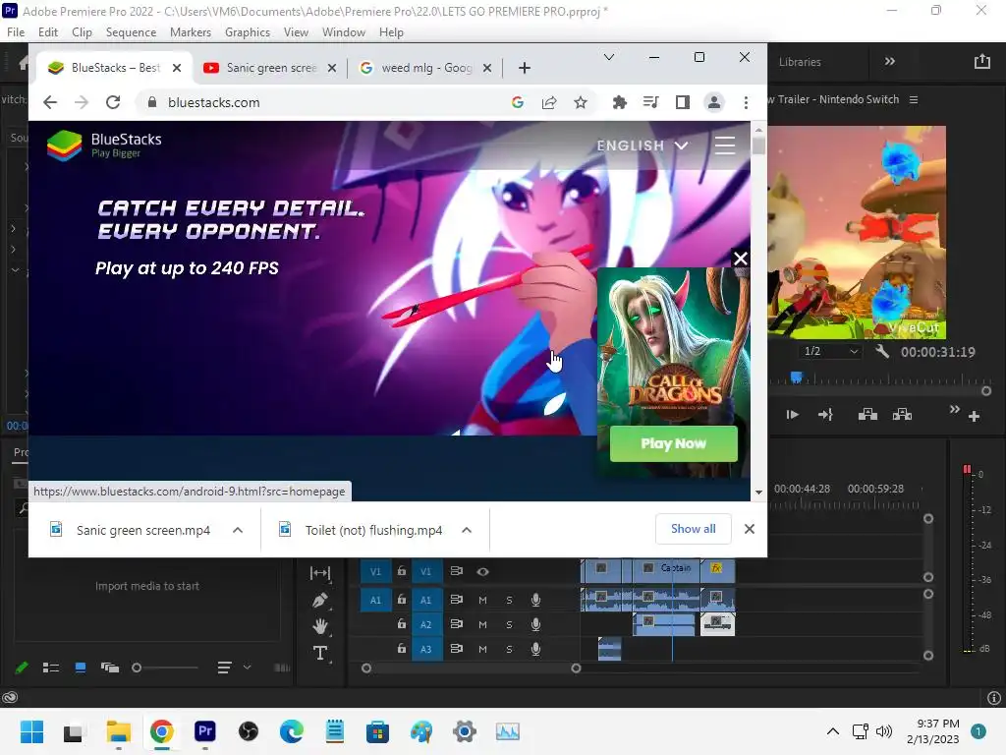Click Creative Cloud status icon in Premiere
Screen dimensions: 1006x755
[10, 697]
